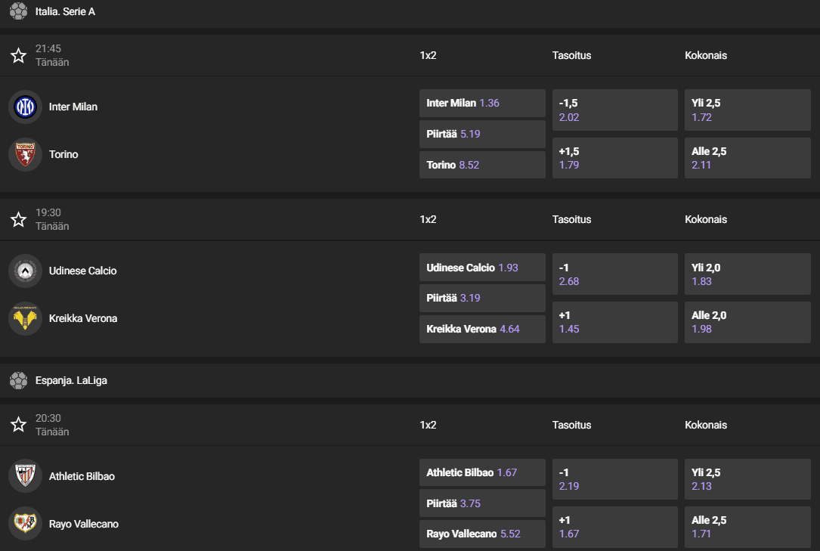Image resolution: width=820 pixels, height=551 pixels.
Task: Toggle favorite star for Udinese vs Verona match
Action: (x=18, y=219)
